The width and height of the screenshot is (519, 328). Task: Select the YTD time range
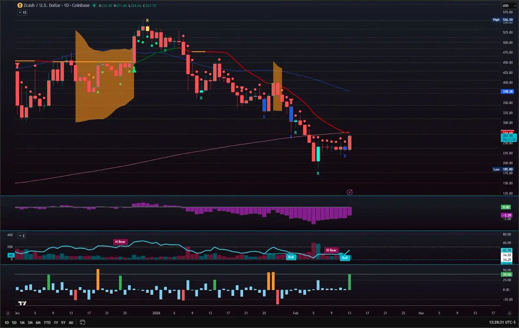[x=47, y=322]
